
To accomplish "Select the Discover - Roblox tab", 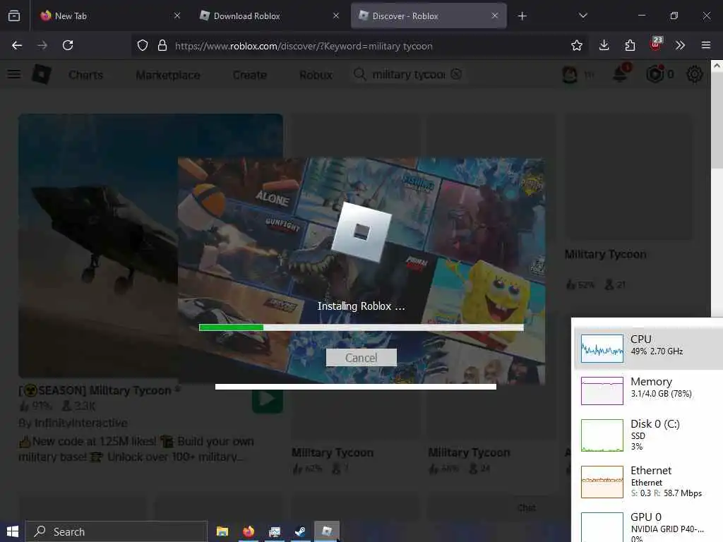I will 429,16.
